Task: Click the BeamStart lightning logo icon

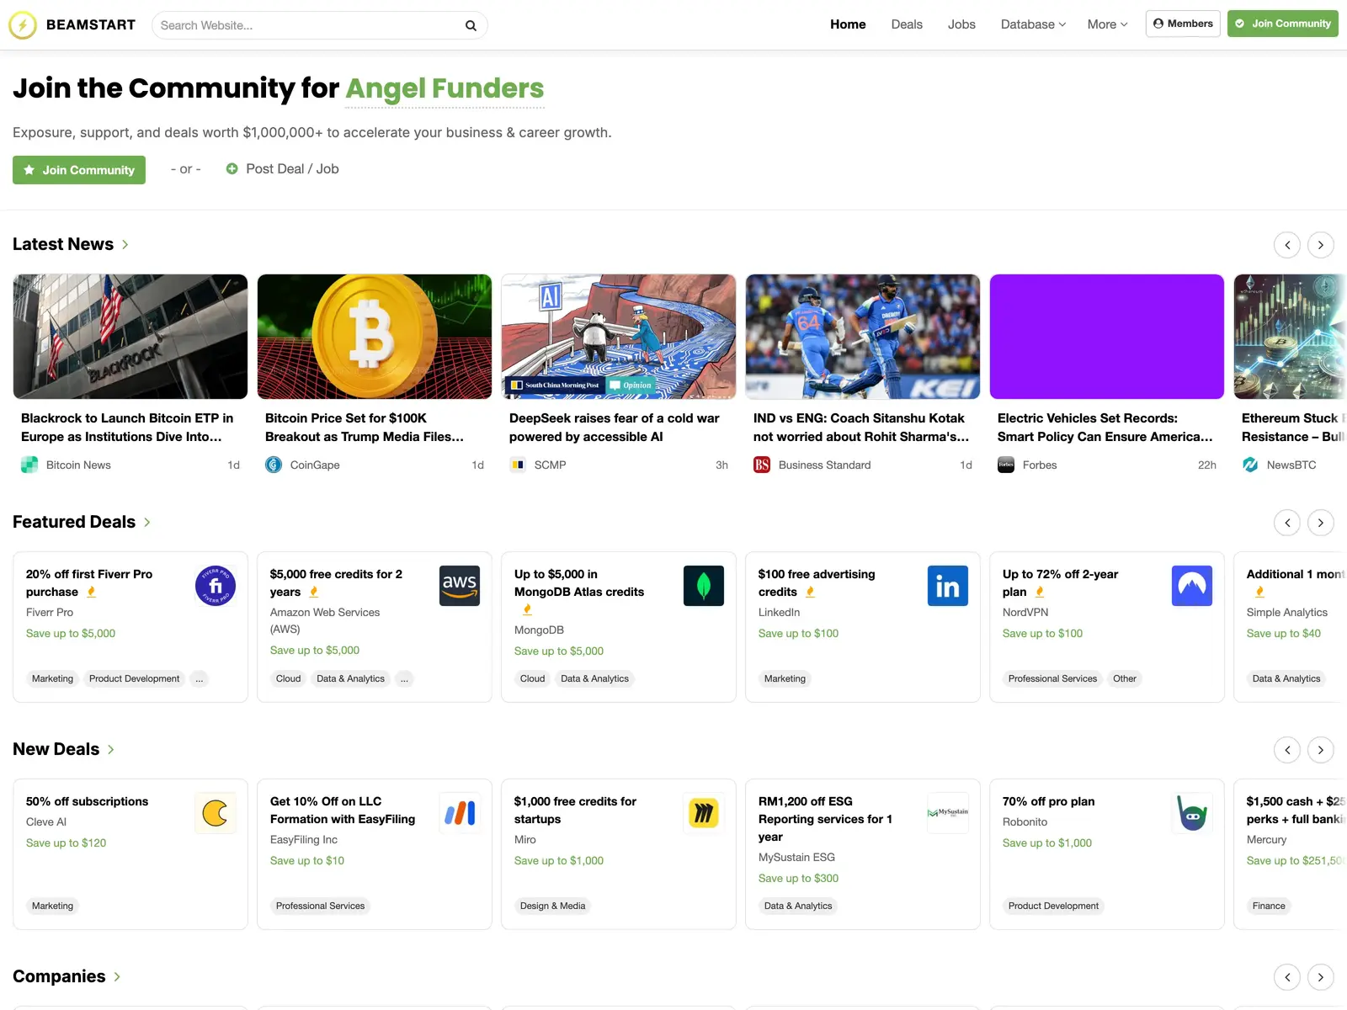Action: coord(23,25)
